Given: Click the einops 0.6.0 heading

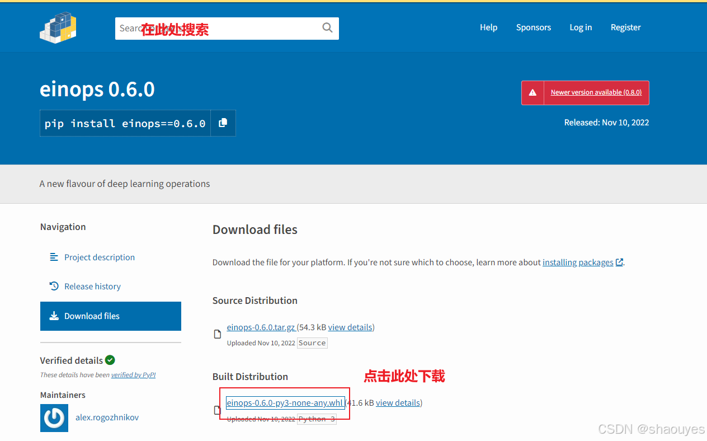Looking at the screenshot, I should tap(97, 90).
